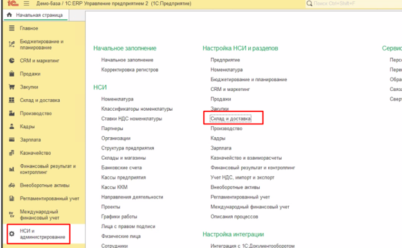Click the Финансовый результат bar chart icon
Screen dimensions: 402x248
(12, 169)
